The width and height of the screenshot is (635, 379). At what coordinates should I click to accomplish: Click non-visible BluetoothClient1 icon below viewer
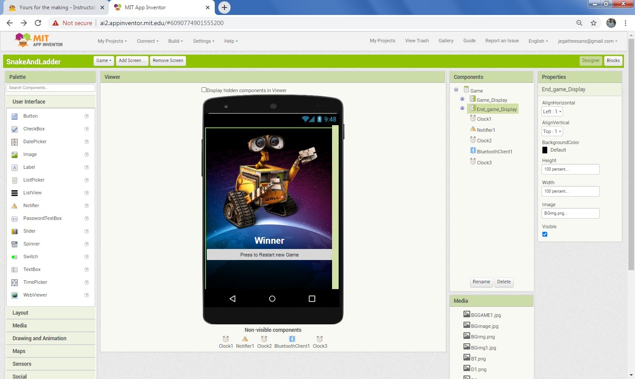[292, 339]
